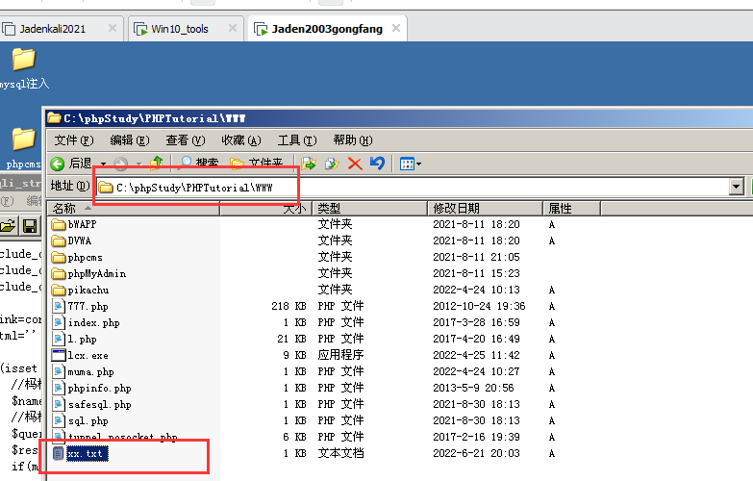Open the Search (搜索) pane
Image resolution: width=753 pixels, height=481 pixels.
pyautogui.click(x=200, y=164)
